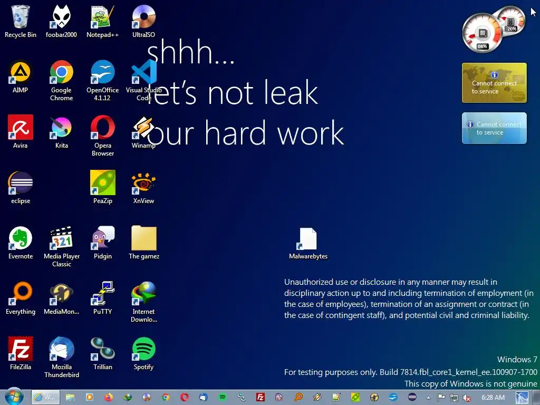540x405 pixels.
Task: Launch Windows Media Player from taskbar
Action: click(x=89, y=397)
